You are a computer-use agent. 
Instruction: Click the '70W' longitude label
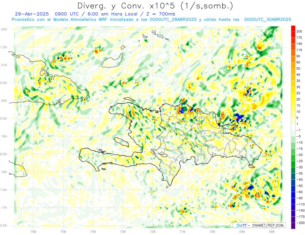(x=212, y=231)
